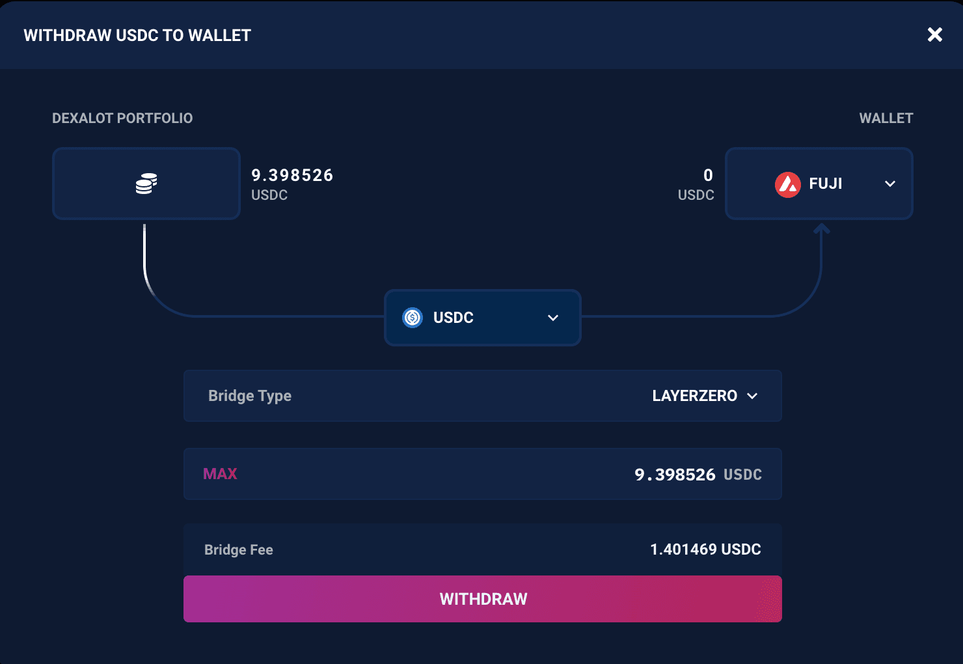Close the Withdraw USDC dialog
963x664 pixels.
point(934,35)
